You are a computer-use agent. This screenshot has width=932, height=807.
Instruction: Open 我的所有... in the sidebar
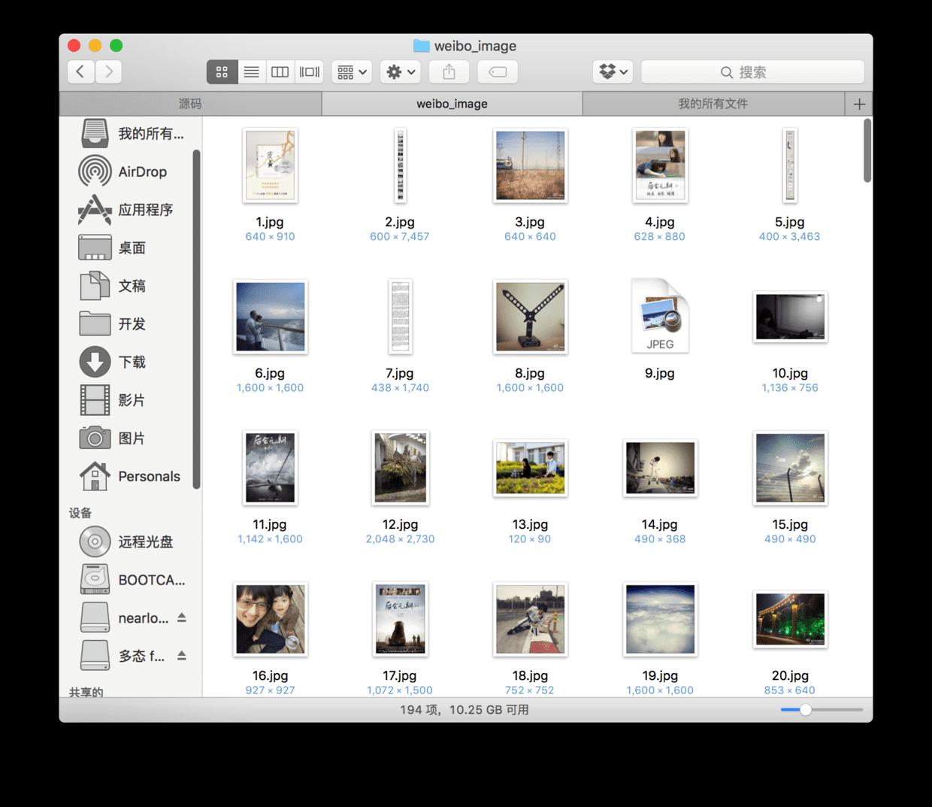(132, 134)
